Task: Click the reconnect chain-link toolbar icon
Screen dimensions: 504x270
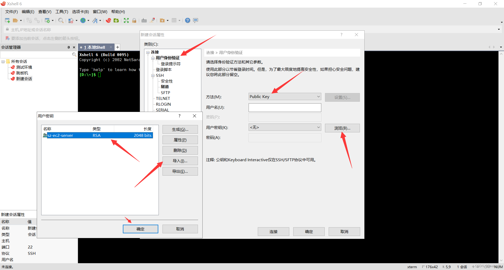Action: click(37, 20)
